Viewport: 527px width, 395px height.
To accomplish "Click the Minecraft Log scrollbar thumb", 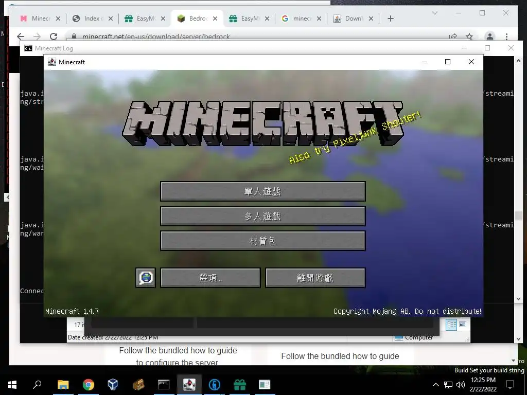I will point(518,216).
